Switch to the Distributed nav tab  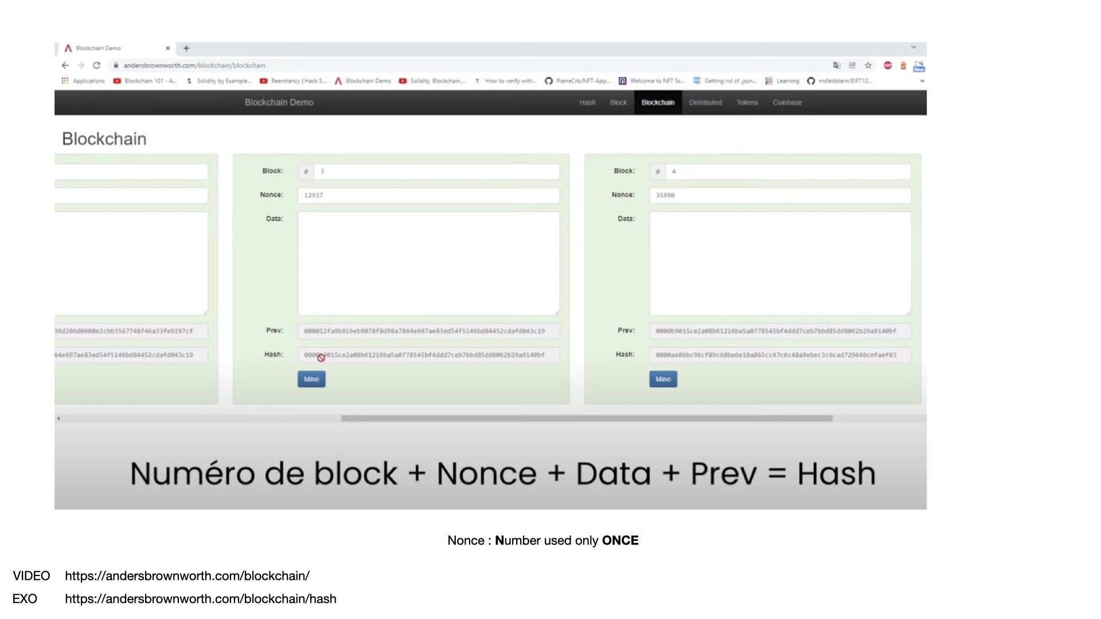tap(705, 103)
